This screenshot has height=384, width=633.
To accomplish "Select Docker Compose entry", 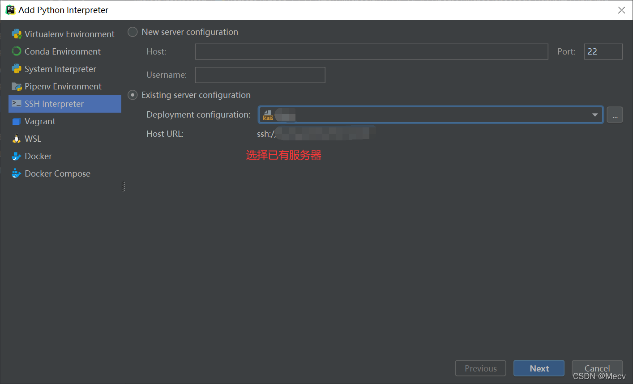I will coord(65,173).
